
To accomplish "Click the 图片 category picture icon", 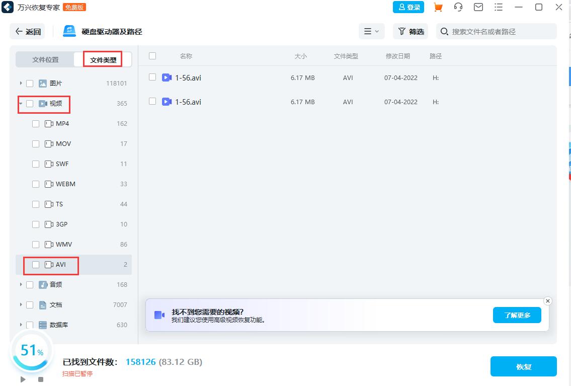I will pyautogui.click(x=43, y=84).
